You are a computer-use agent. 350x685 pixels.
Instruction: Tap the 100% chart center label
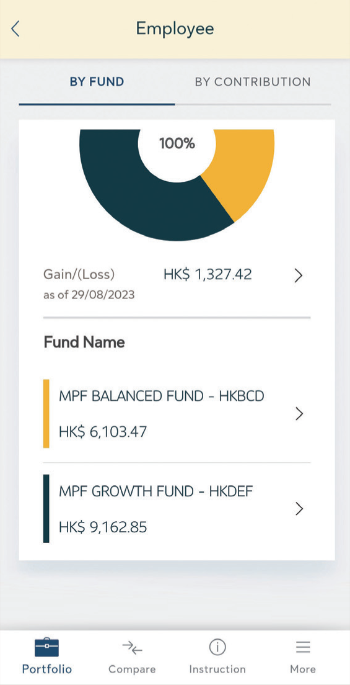click(177, 143)
